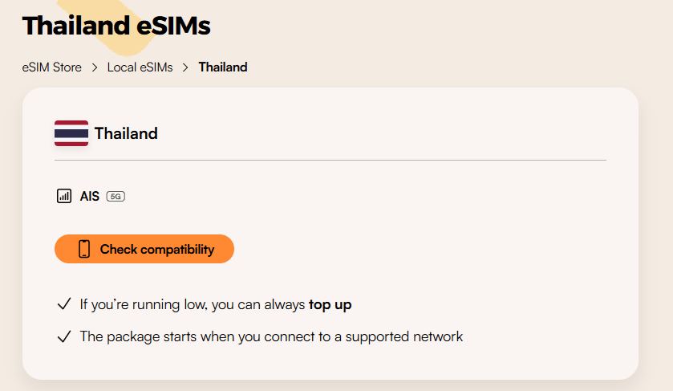Click the 5G badge next to AIS

116,196
